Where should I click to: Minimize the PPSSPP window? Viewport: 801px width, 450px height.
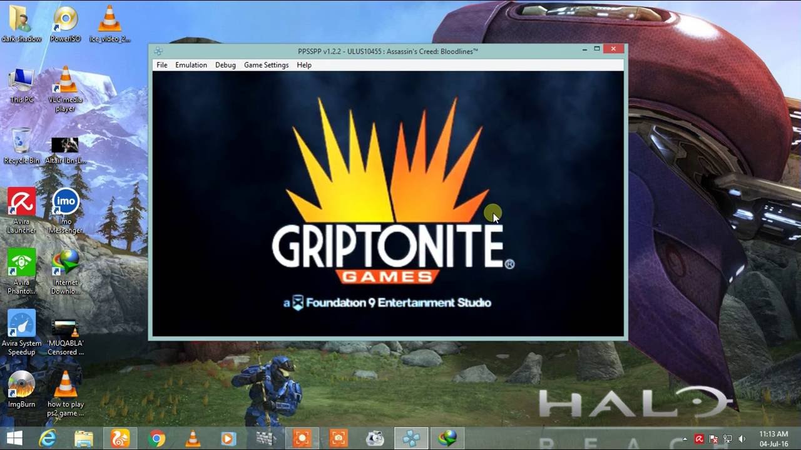584,49
